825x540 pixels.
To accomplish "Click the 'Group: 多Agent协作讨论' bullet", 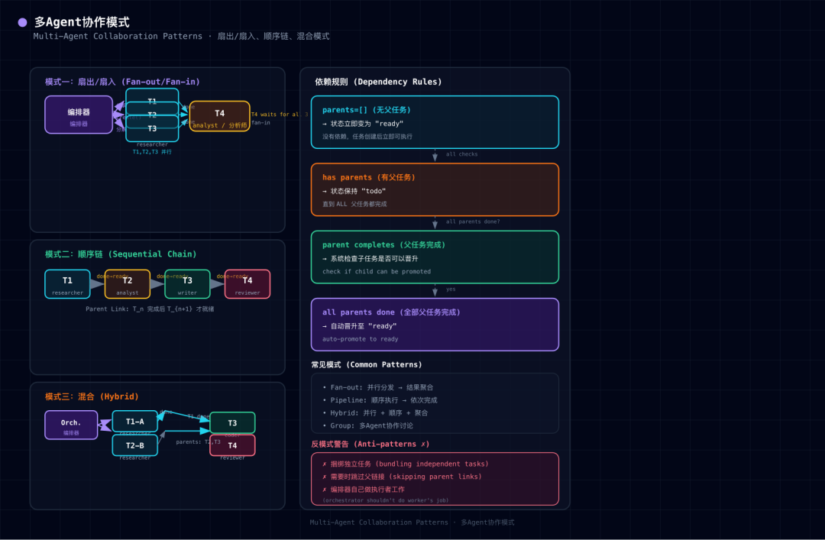I will 368,425.
